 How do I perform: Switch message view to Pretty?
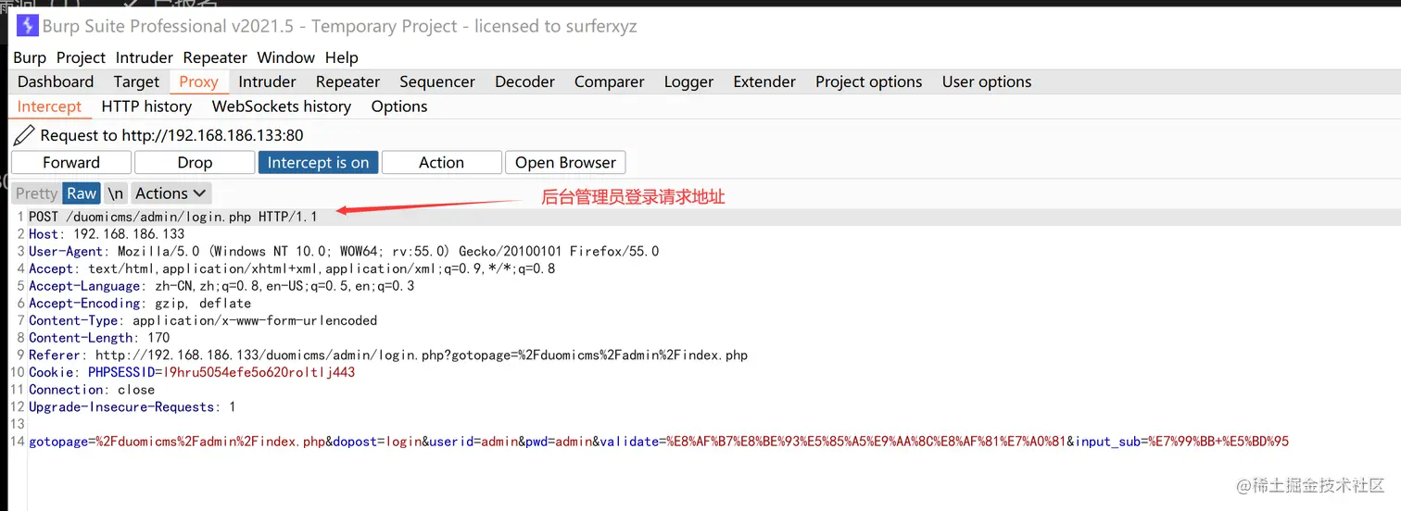(37, 193)
